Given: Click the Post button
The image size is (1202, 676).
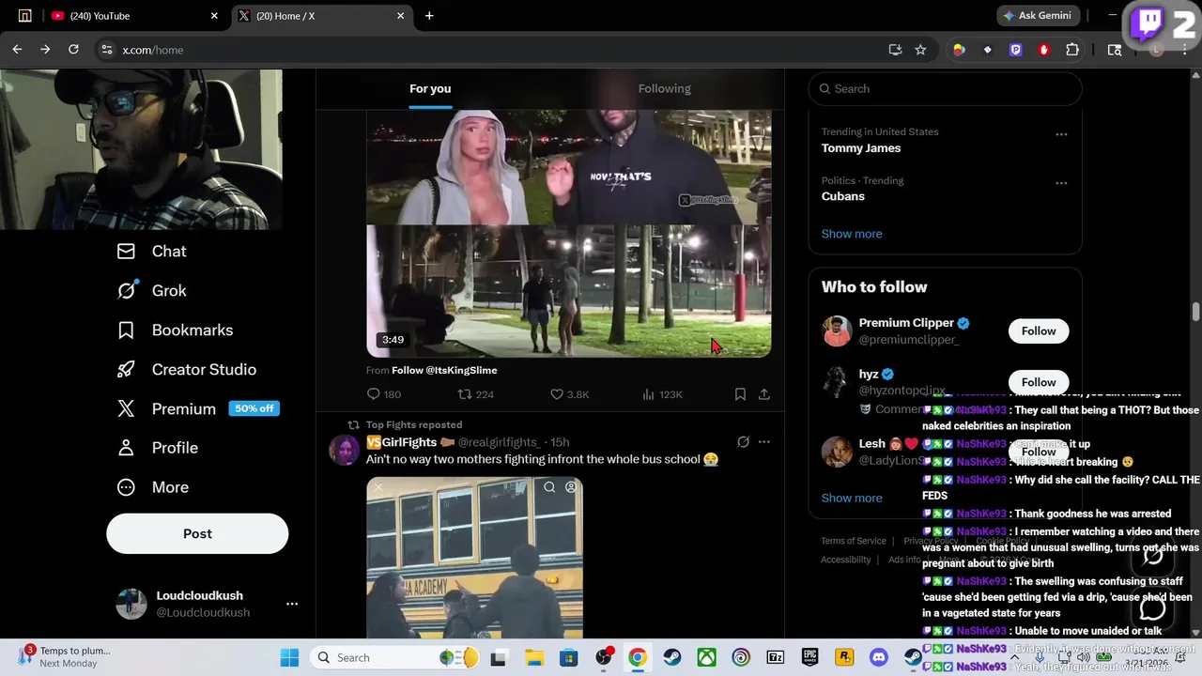Looking at the screenshot, I should (x=197, y=533).
